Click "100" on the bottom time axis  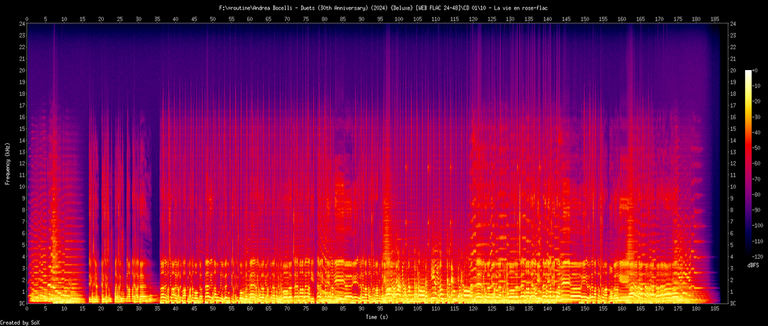(399, 310)
